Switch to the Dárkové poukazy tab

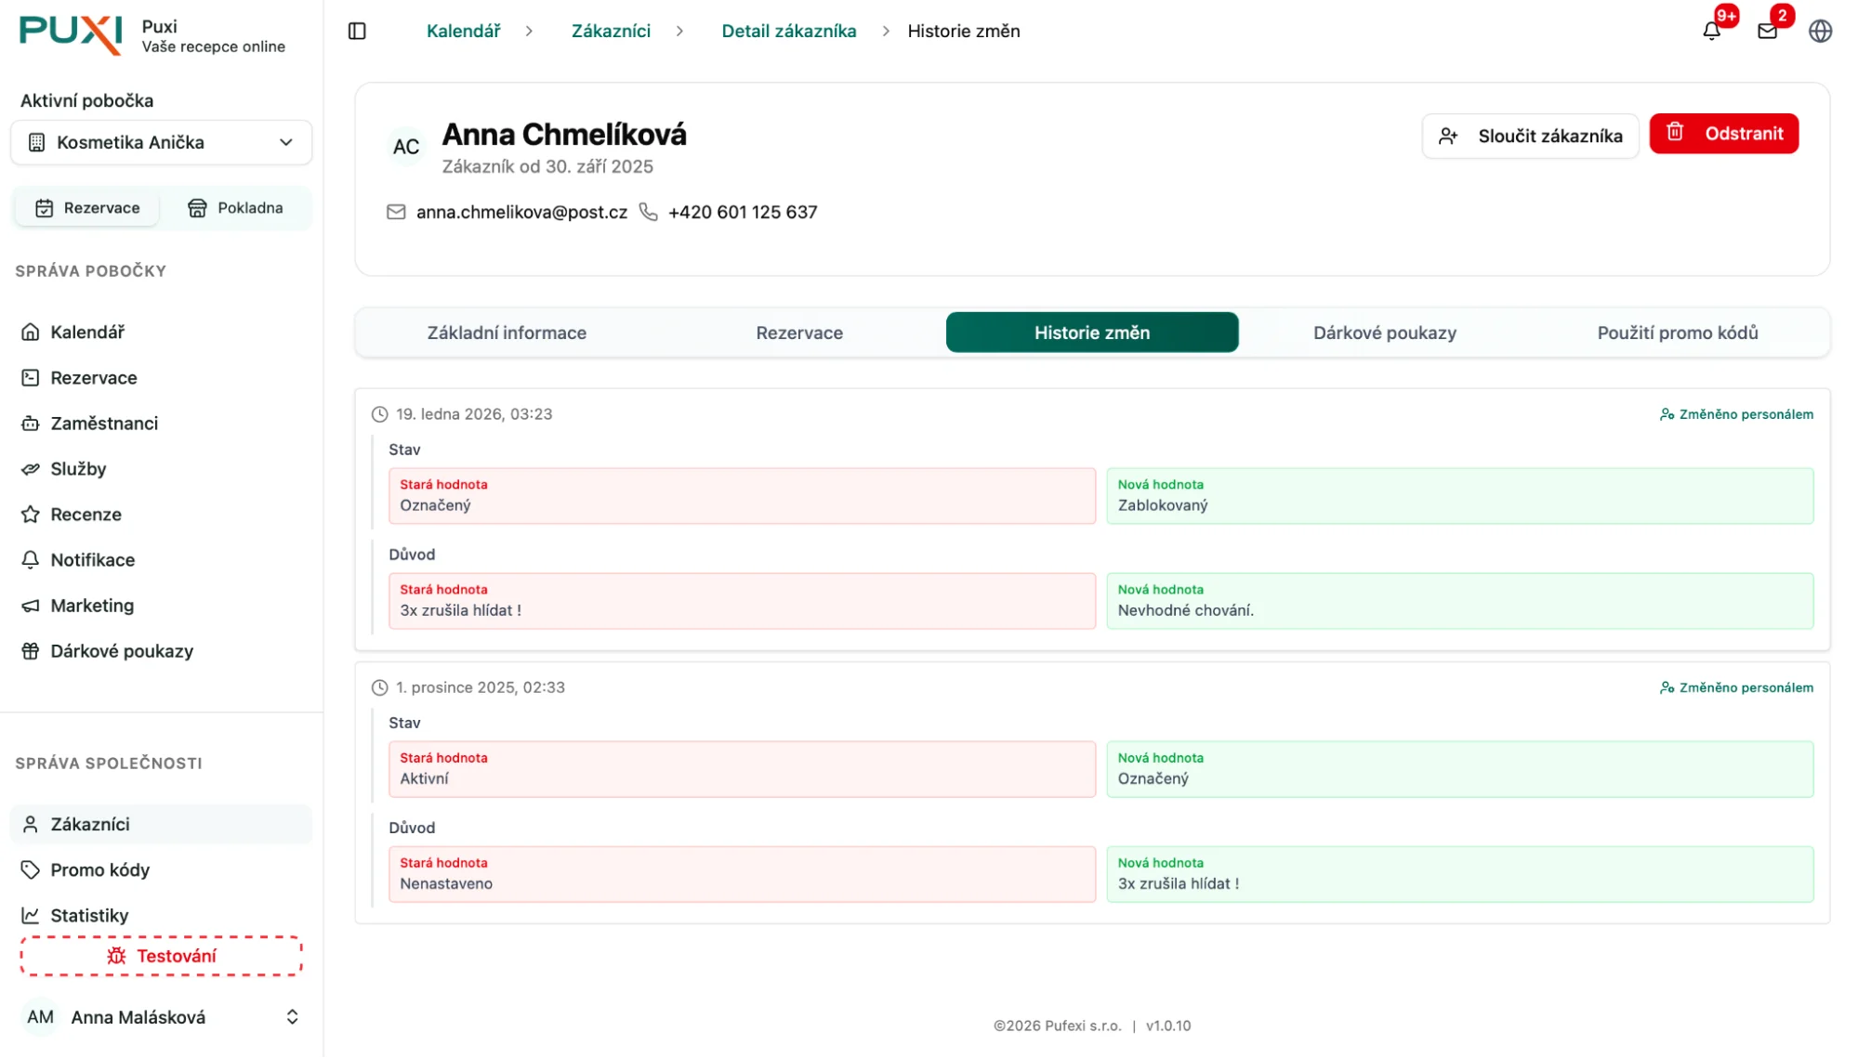coord(1384,333)
